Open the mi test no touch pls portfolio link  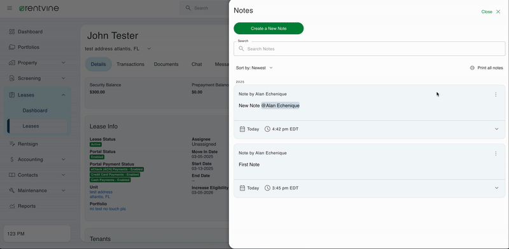108,209
